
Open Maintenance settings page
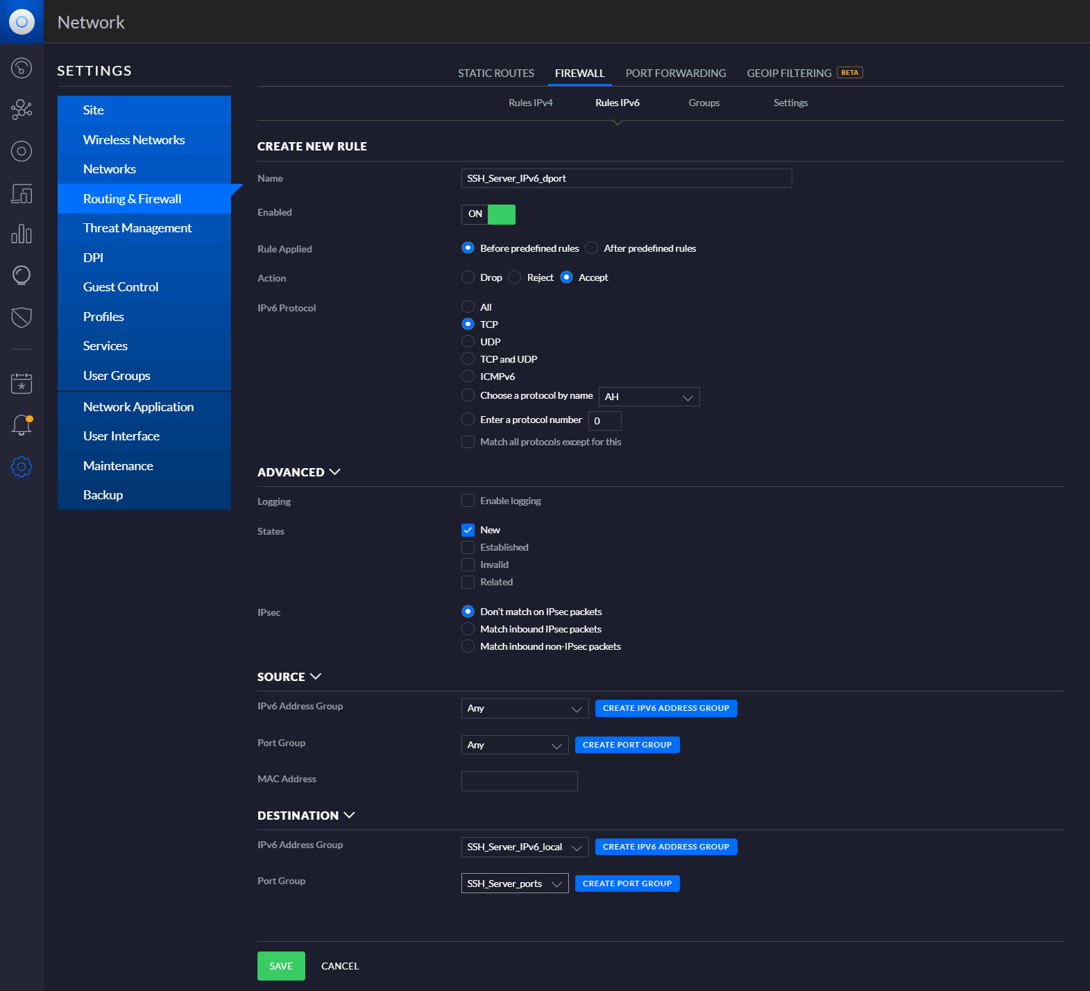(144, 466)
